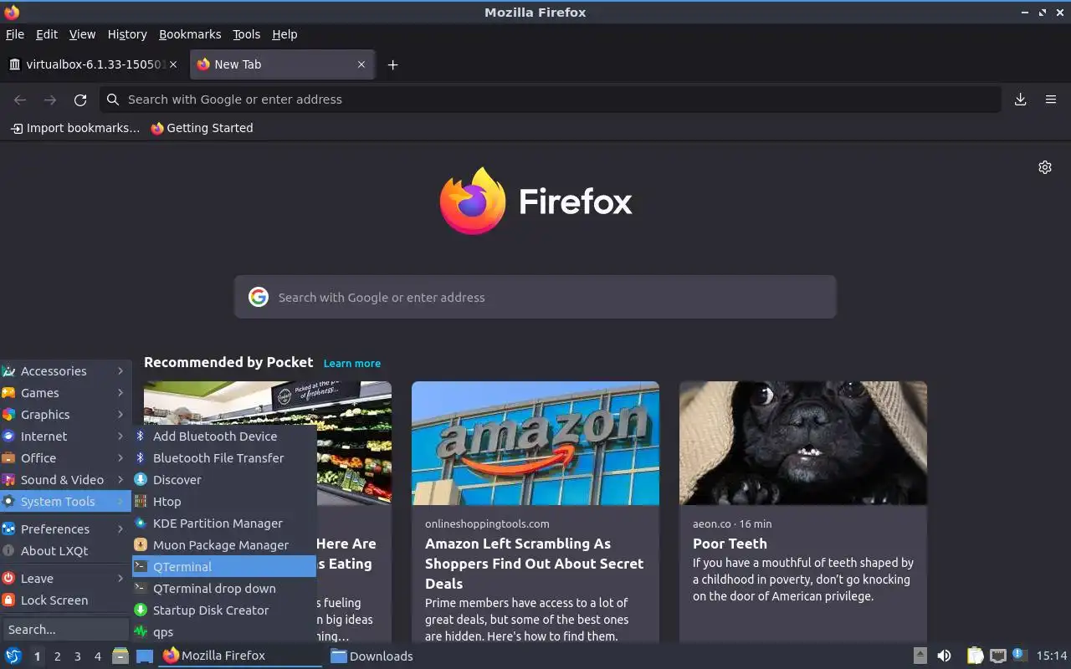1071x669 pixels.
Task: Open the Amazon Left Scrambling article
Action: [x=534, y=564]
